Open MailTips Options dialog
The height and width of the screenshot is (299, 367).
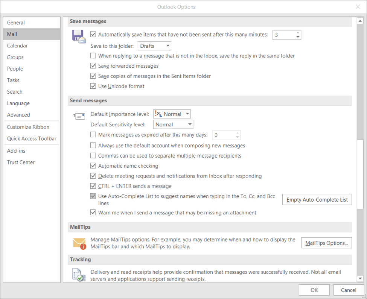pyautogui.click(x=326, y=243)
